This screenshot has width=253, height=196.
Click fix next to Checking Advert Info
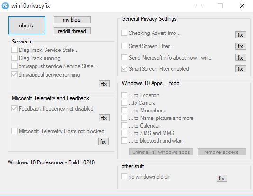point(241,35)
